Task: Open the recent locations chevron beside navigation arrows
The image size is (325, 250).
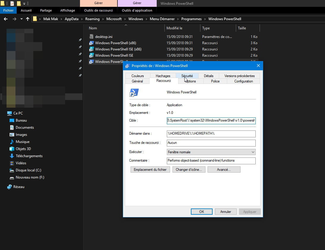Action: (21, 19)
